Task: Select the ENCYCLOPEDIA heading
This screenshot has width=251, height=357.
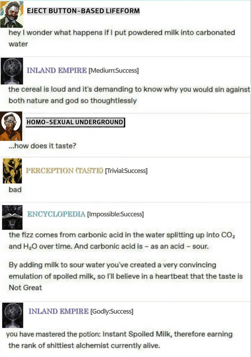Action: [x=56, y=214]
